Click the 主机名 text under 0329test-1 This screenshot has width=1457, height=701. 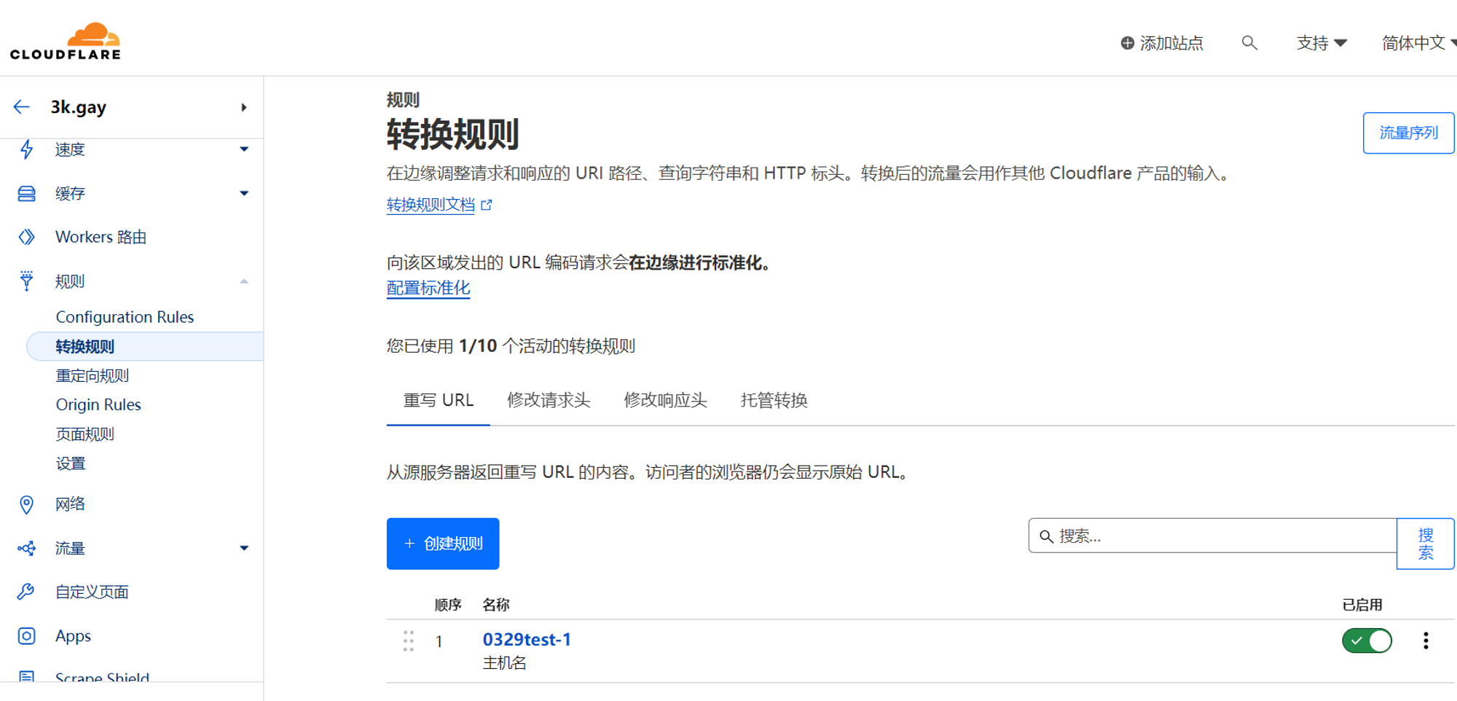point(504,663)
